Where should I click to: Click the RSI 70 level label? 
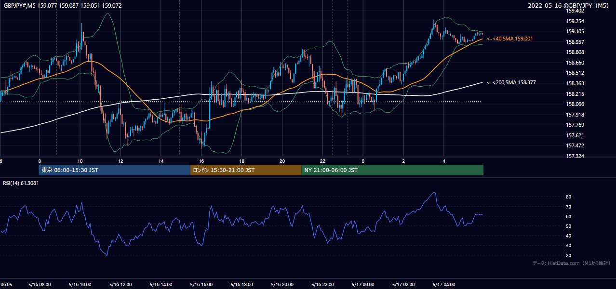pyautogui.click(x=568, y=207)
